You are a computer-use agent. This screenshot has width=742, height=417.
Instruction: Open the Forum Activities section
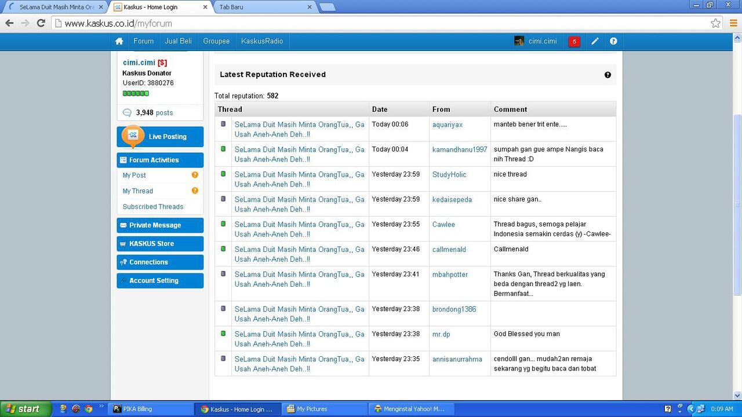[x=160, y=160]
